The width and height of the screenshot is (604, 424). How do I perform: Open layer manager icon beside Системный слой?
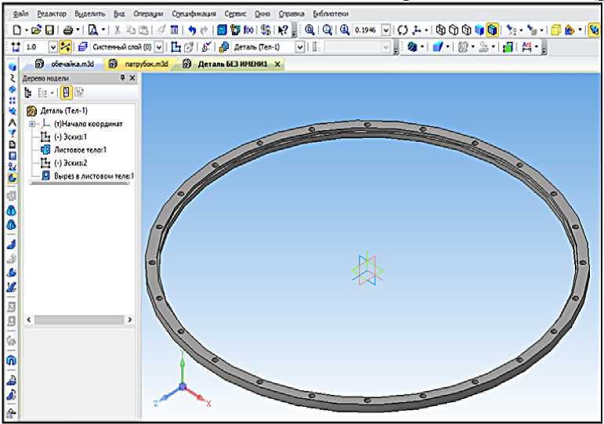(83, 47)
